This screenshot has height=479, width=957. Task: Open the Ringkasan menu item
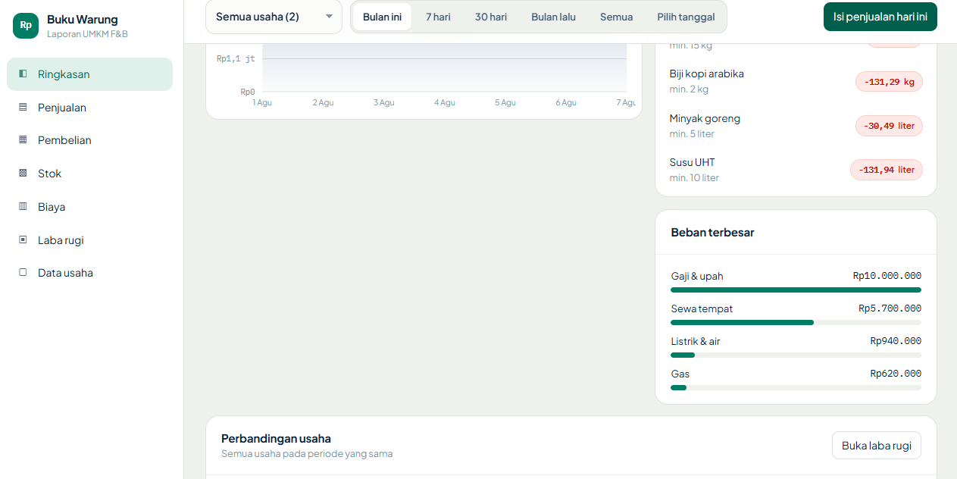[x=89, y=74]
